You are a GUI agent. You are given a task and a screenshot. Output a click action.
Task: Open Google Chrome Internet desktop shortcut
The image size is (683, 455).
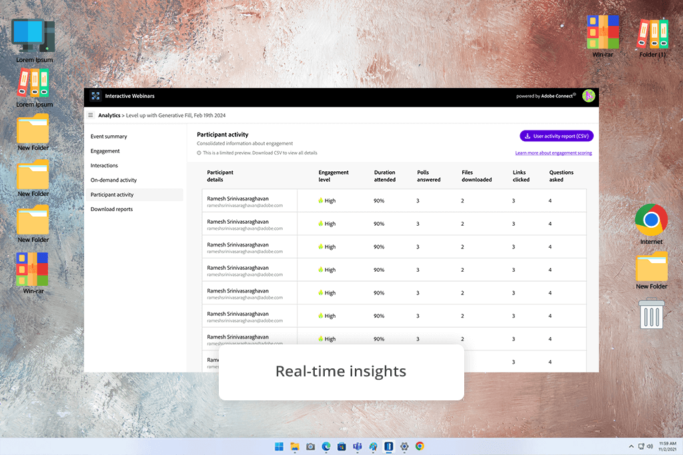pos(651,221)
